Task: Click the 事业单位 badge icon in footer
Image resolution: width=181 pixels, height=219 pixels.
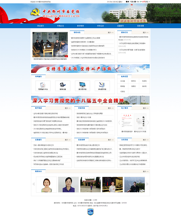Action: coord(91,212)
